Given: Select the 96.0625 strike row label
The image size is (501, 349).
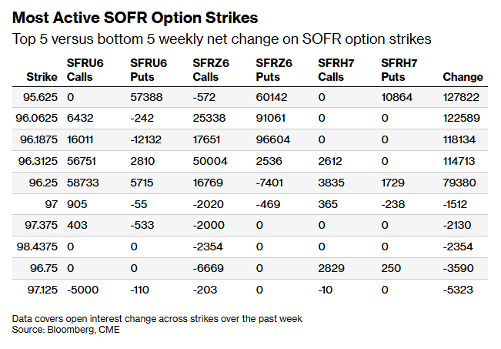Looking at the screenshot, I should [37, 118].
